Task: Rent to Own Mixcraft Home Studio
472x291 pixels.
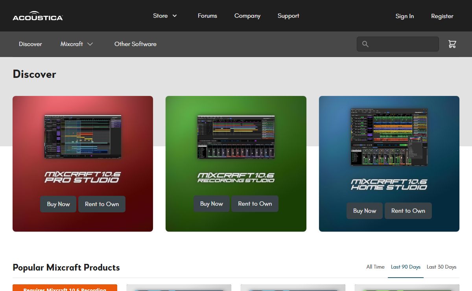Action: coord(408,211)
